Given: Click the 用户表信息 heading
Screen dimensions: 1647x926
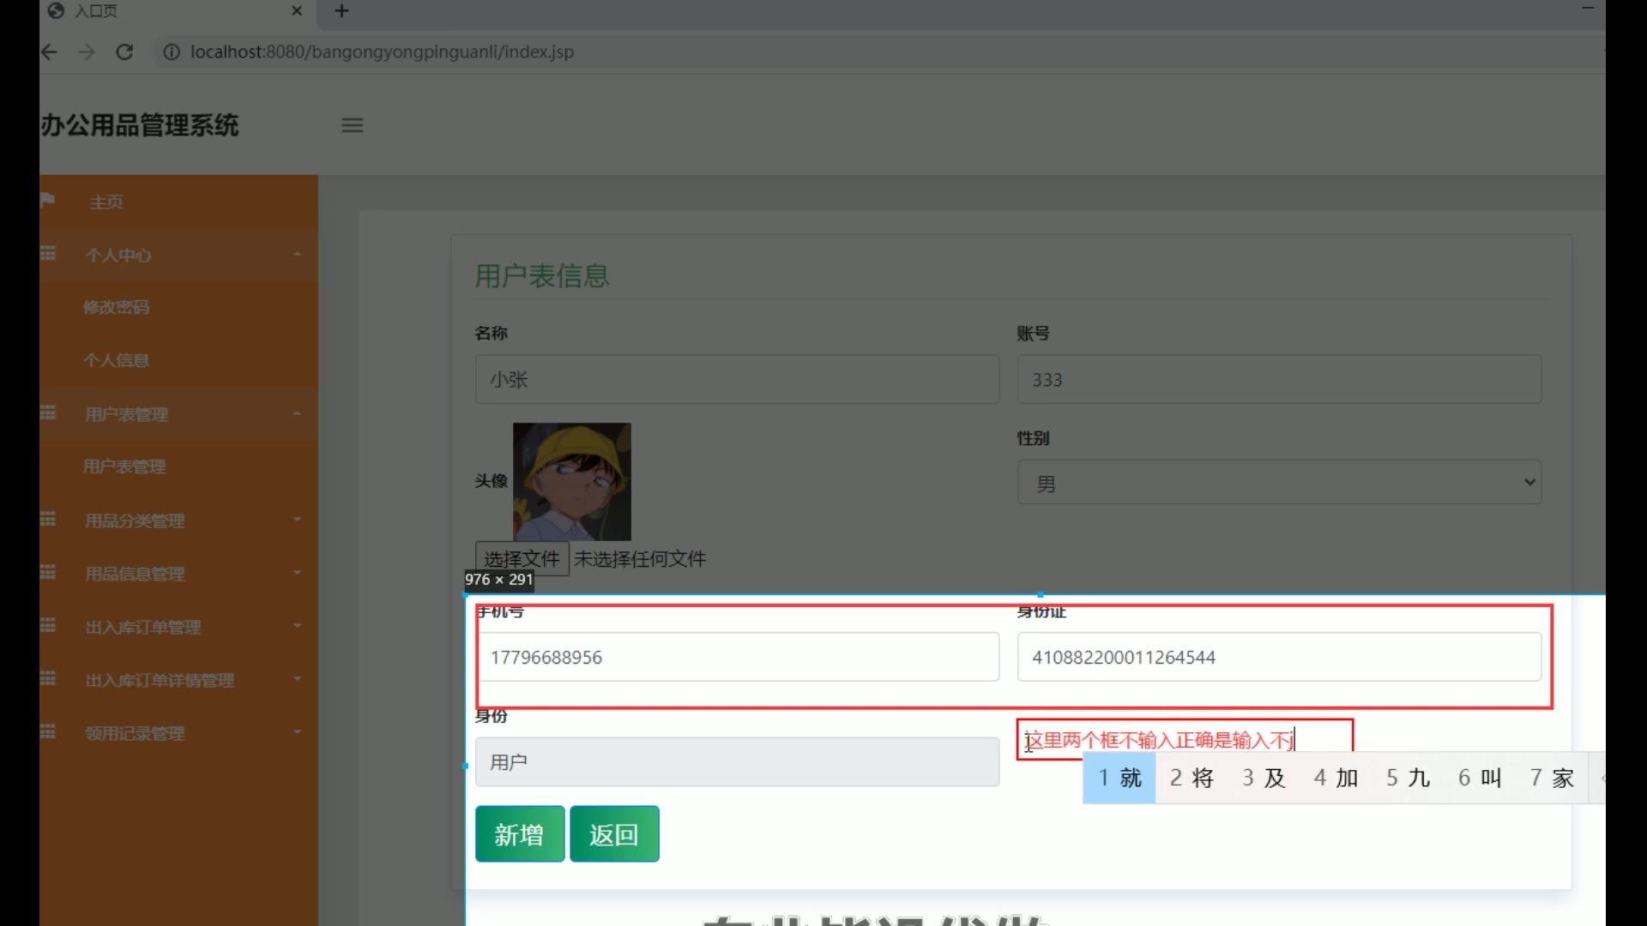Looking at the screenshot, I should click(542, 276).
